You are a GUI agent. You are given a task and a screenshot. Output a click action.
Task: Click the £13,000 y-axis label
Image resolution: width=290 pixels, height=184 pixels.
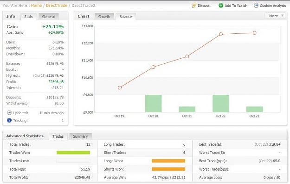(87, 26)
